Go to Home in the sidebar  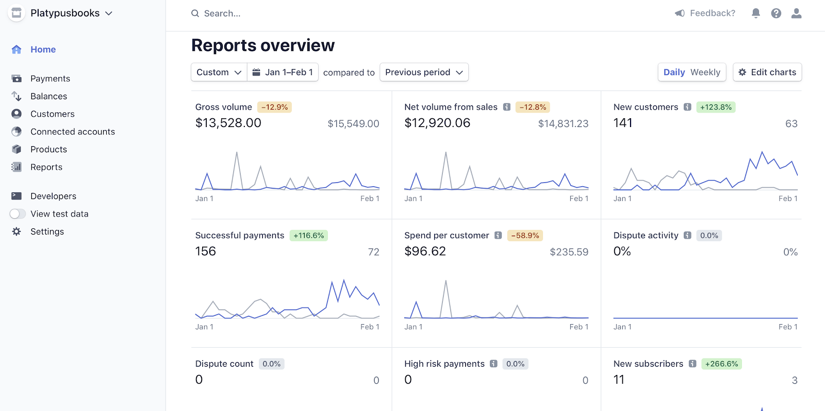pyautogui.click(x=43, y=49)
